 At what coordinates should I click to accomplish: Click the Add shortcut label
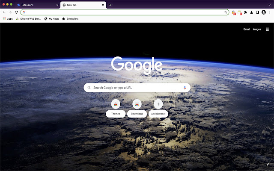(158, 114)
